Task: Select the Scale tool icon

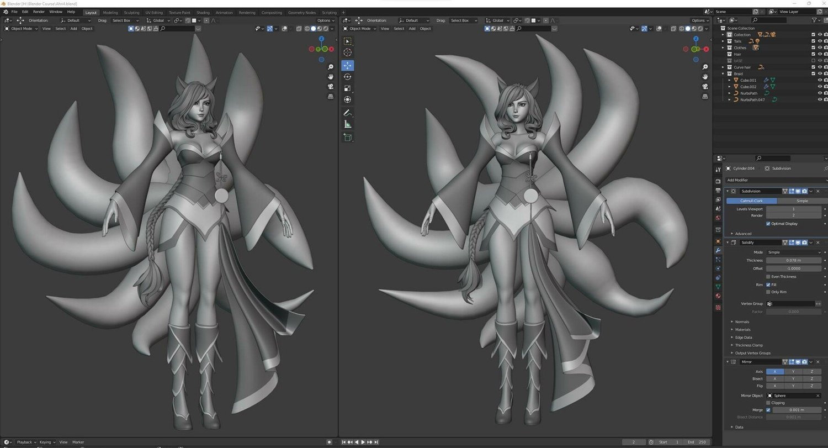Action: coord(347,88)
